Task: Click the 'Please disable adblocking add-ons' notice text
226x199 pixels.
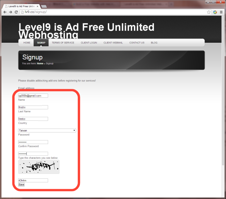Action: tap(57, 81)
